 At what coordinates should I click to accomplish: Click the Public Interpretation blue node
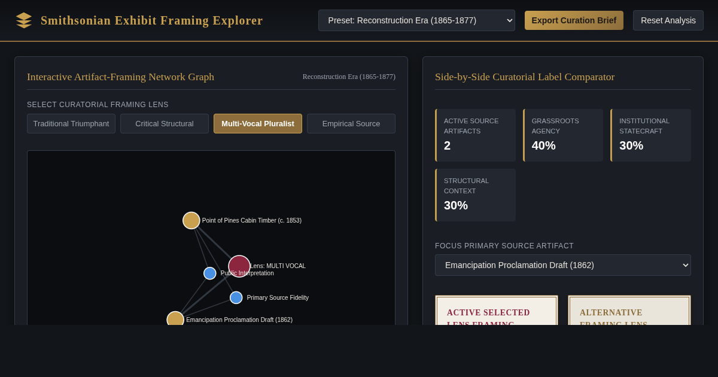(210, 273)
